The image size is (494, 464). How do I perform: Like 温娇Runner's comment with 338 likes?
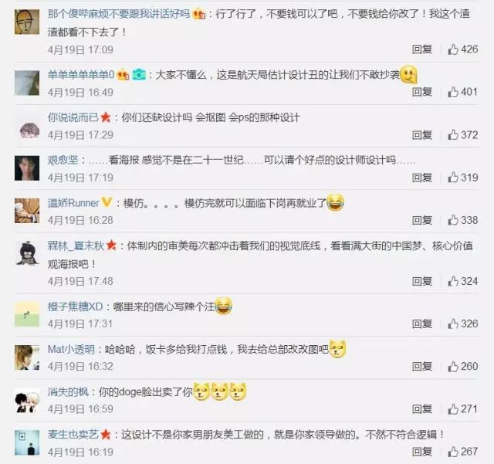pos(453,220)
